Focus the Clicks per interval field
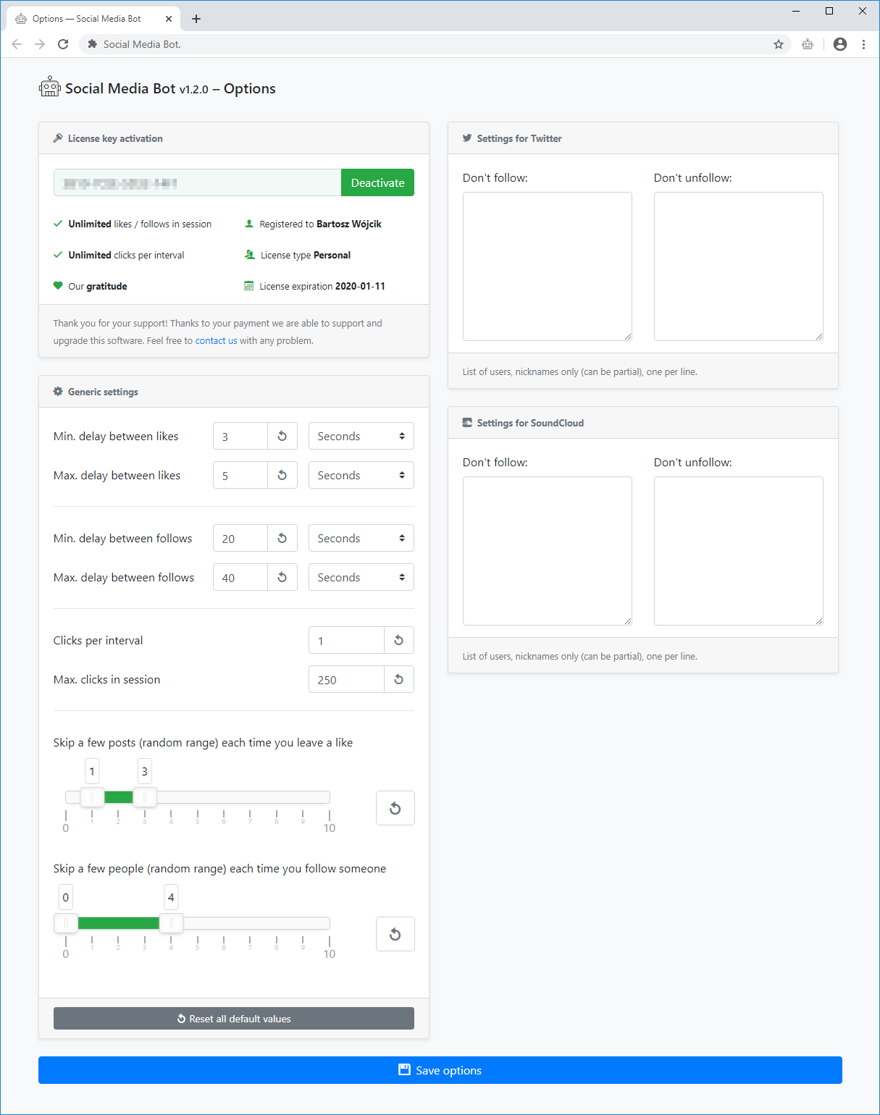Image resolution: width=880 pixels, height=1115 pixels. [346, 640]
